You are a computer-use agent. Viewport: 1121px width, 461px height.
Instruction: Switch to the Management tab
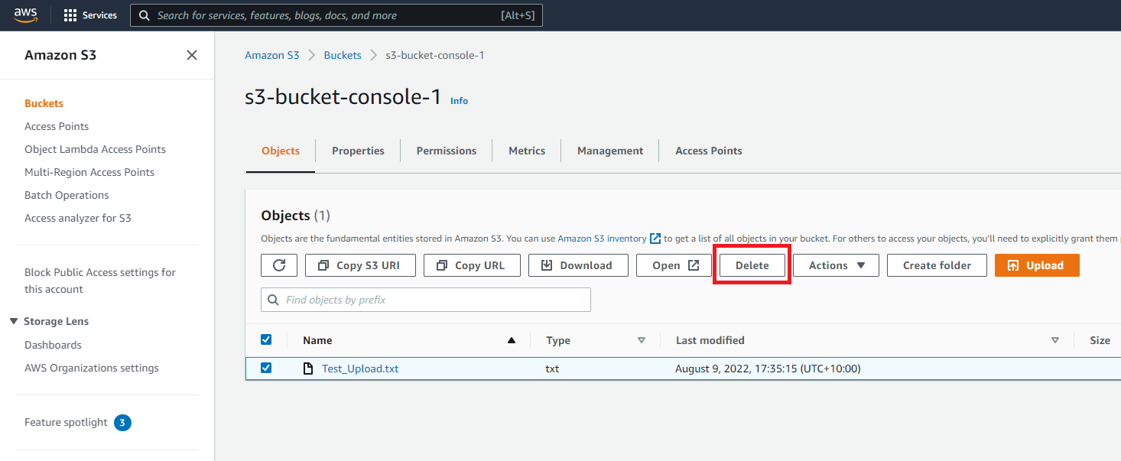click(610, 151)
